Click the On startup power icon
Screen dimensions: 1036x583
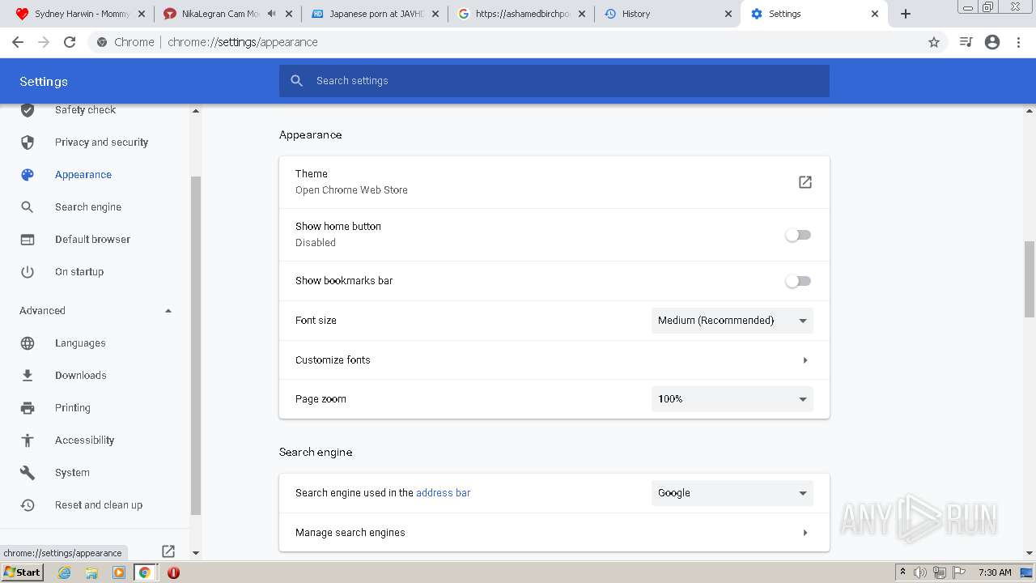coord(28,272)
